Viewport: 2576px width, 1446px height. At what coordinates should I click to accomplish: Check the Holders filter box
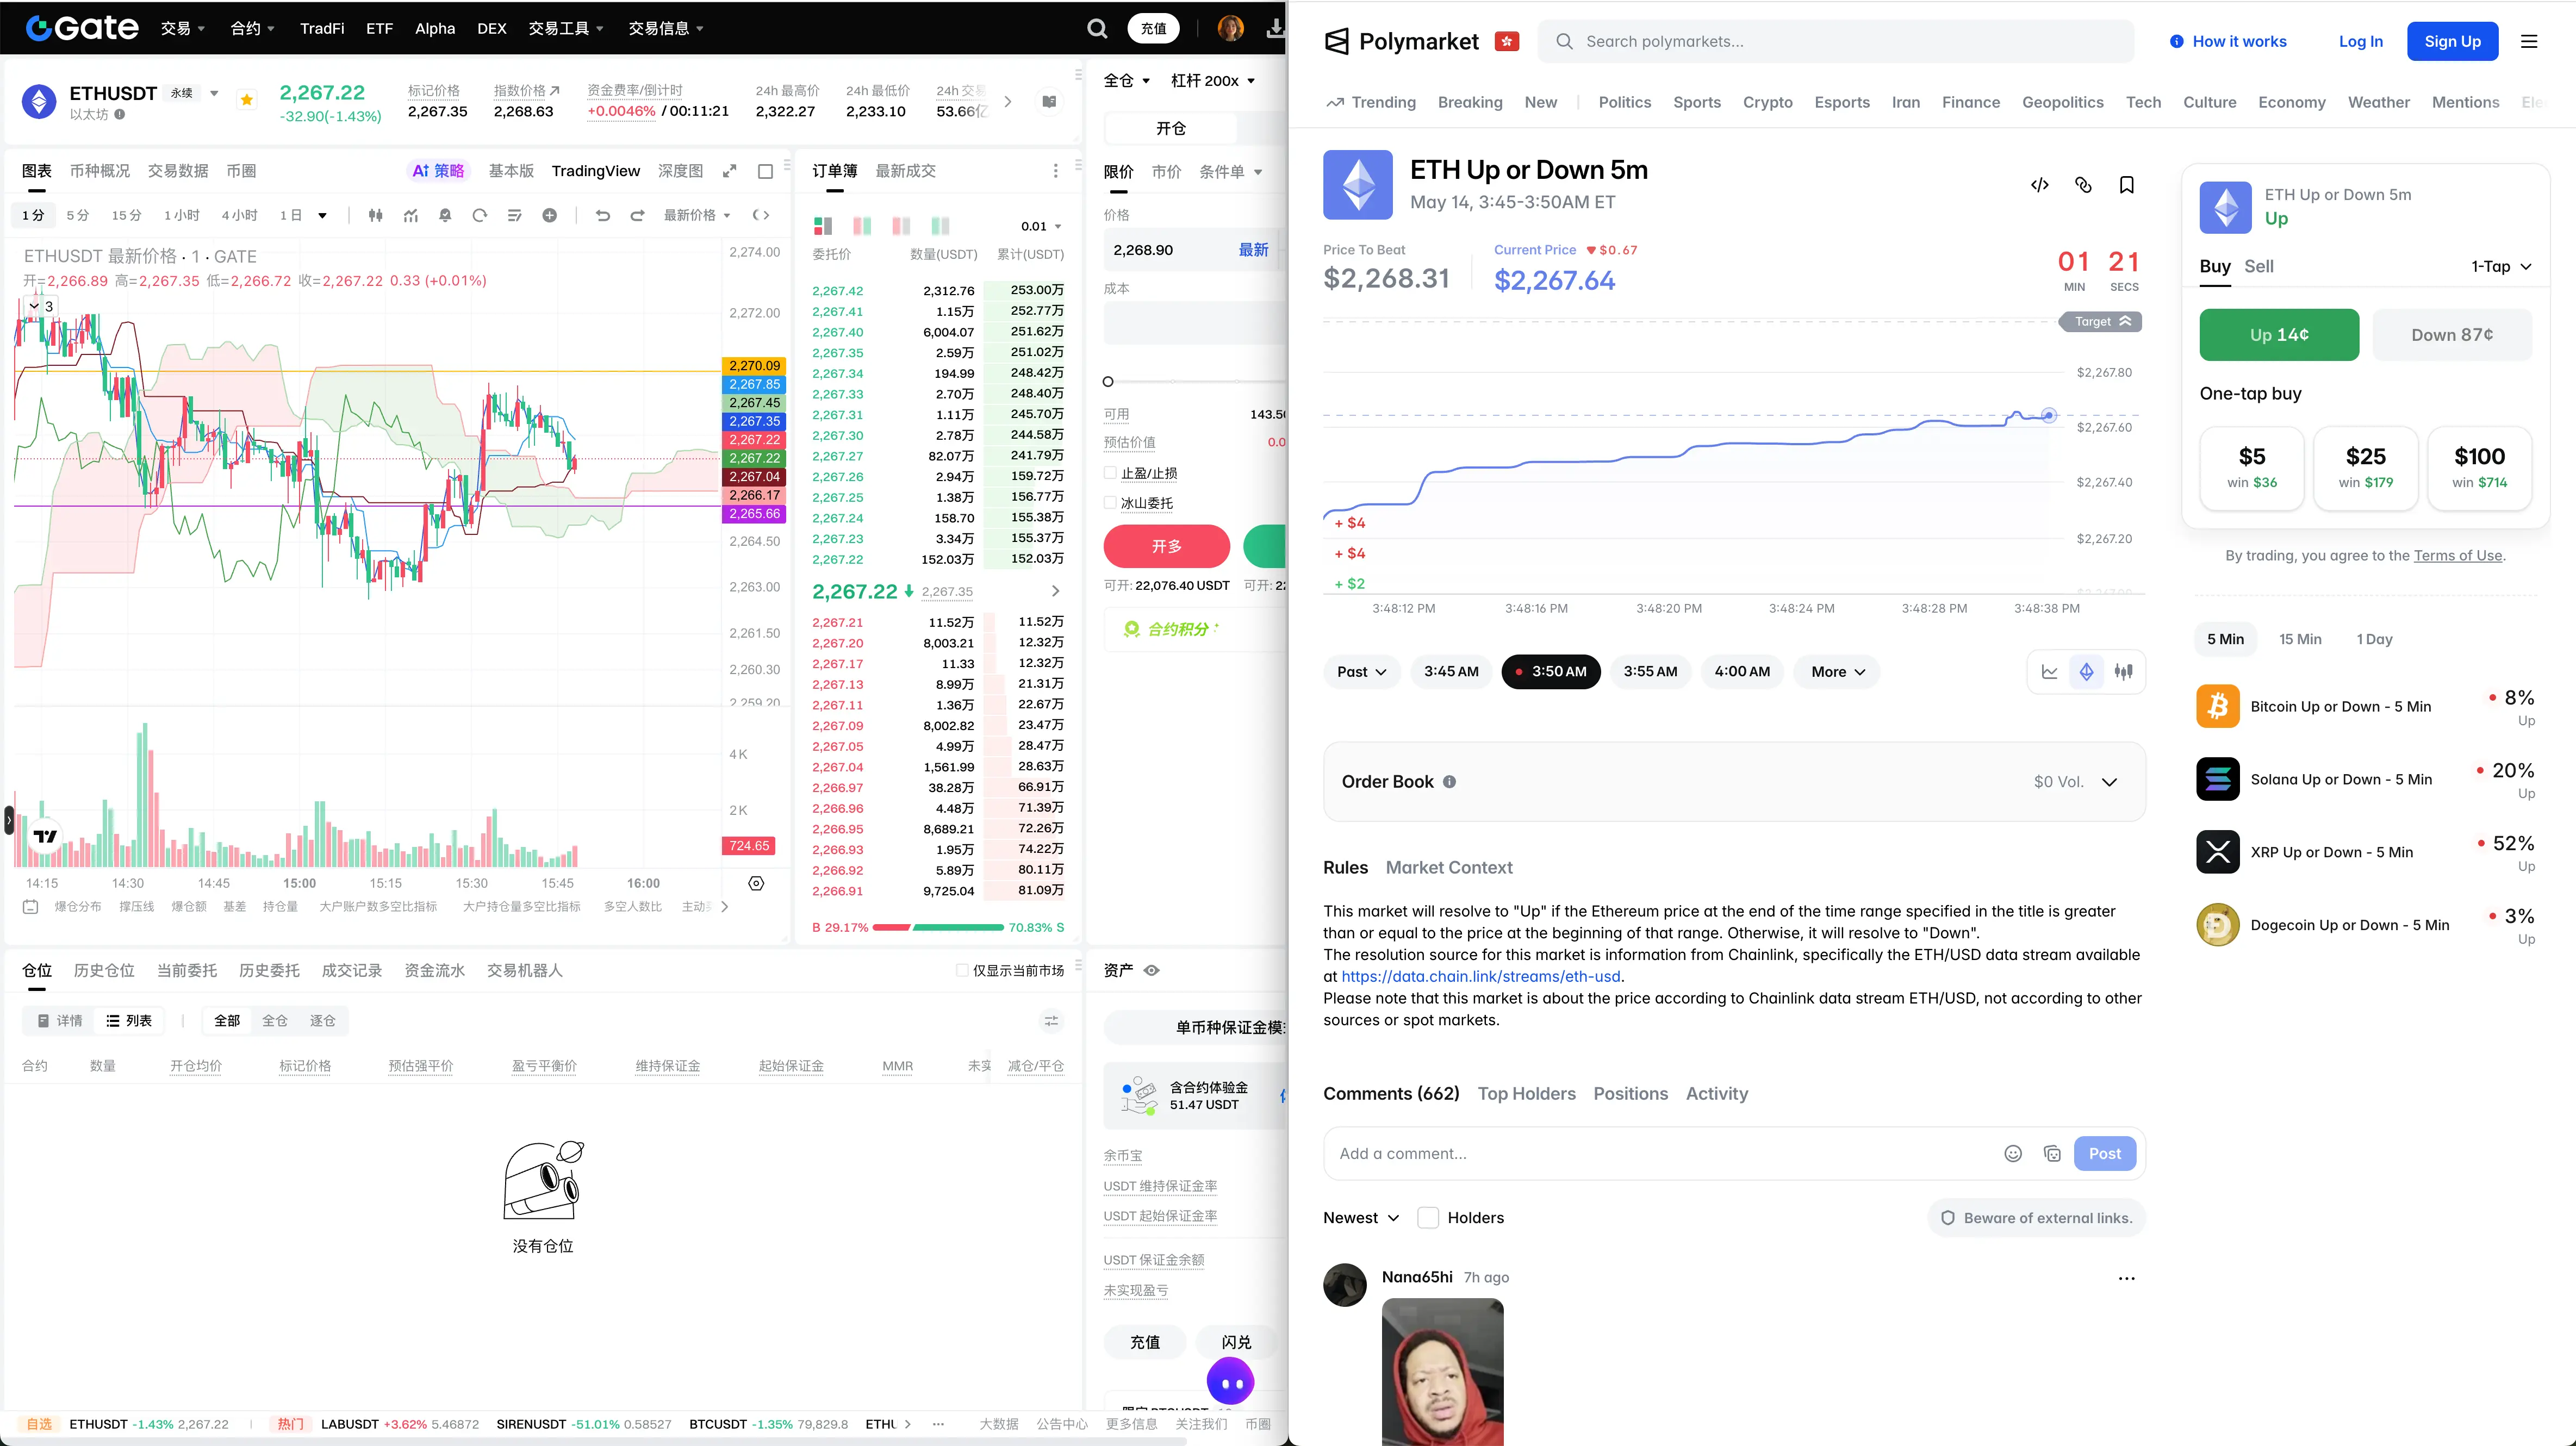tap(1428, 1218)
